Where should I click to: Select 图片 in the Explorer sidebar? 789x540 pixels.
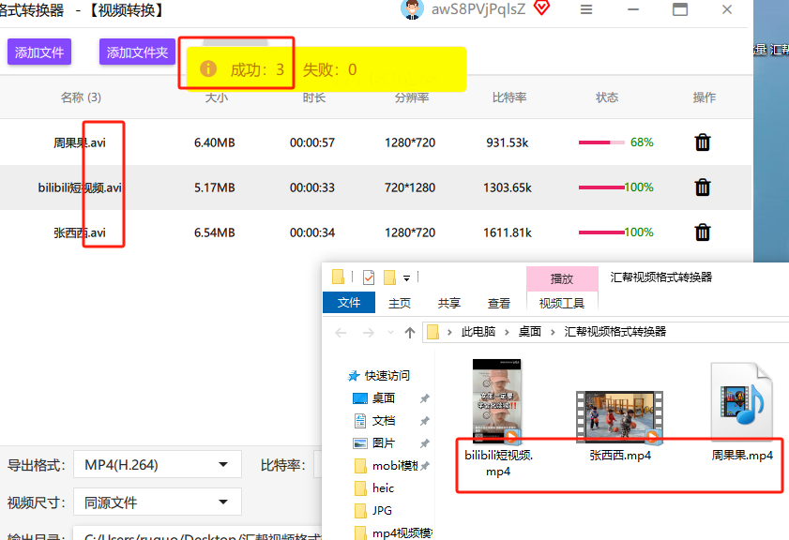[x=374, y=442]
